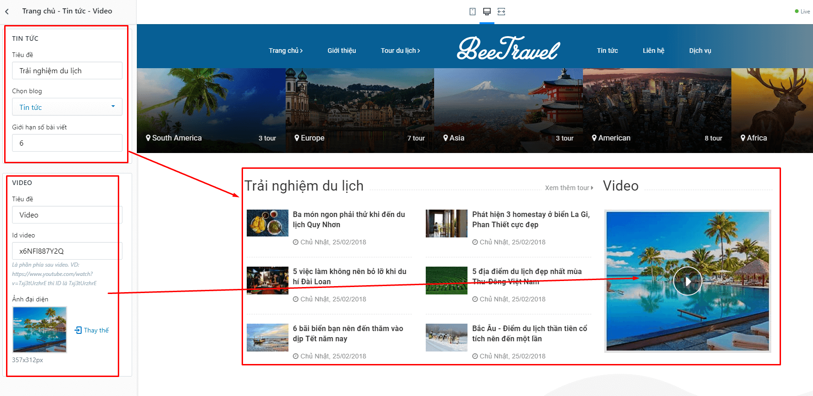Open article 5 địa điểm du lịch Thu-Đông
The width and height of the screenshot is (813, 396).
click(x=527, y=276)
